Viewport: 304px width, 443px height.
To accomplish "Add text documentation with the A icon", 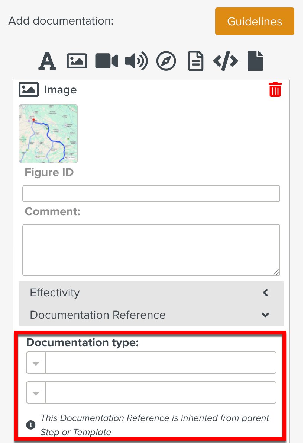I will click(47, 61).
